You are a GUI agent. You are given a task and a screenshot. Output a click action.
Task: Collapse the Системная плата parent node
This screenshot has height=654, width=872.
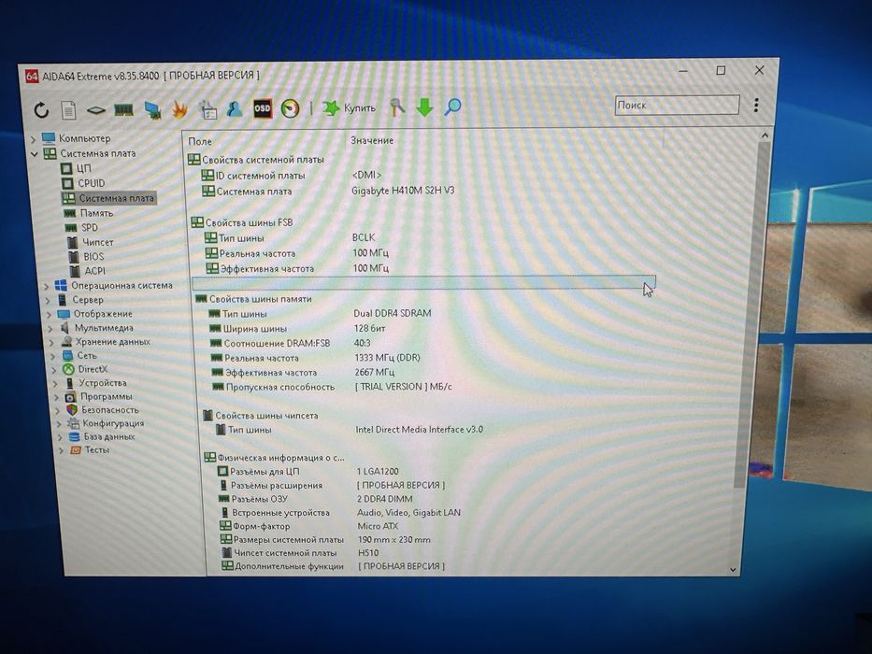click(35, 154)
